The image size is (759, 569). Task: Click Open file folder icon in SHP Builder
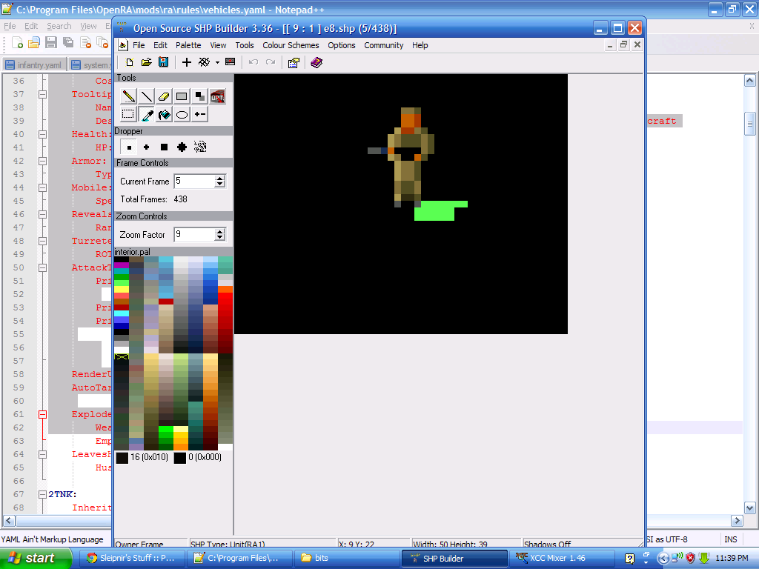click(x=146, y=62)
